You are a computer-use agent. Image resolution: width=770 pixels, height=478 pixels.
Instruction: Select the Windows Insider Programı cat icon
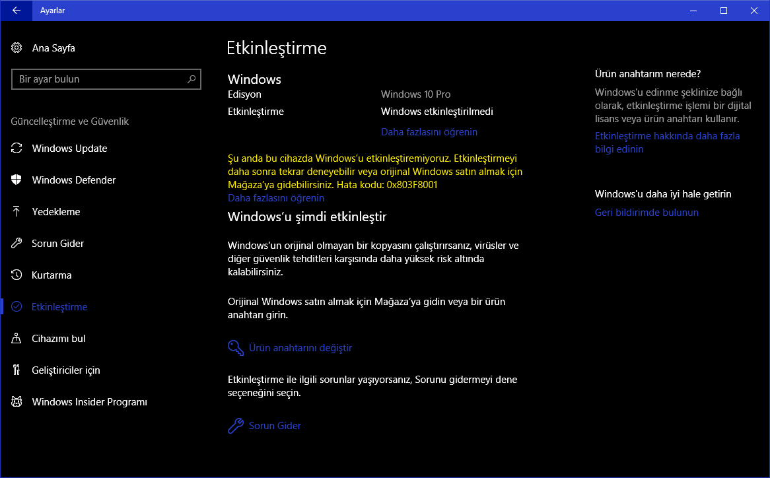click(x=17, y=401)
